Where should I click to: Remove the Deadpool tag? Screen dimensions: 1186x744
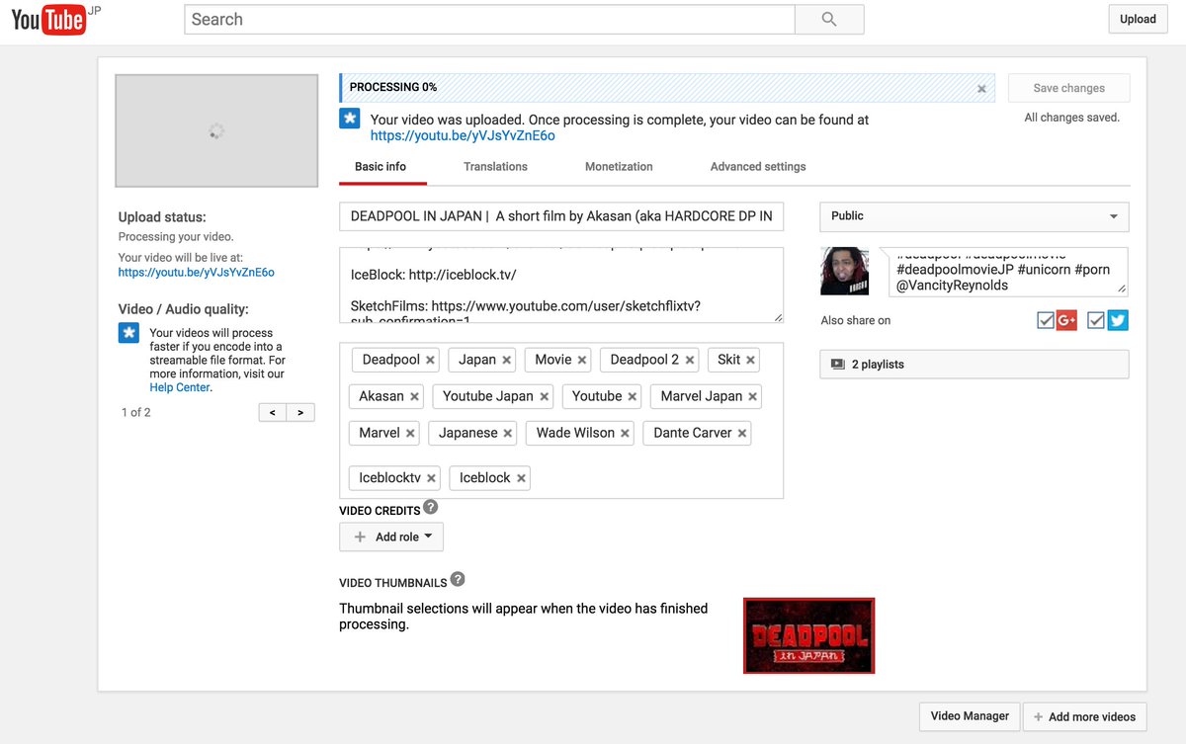click(430, 361)
